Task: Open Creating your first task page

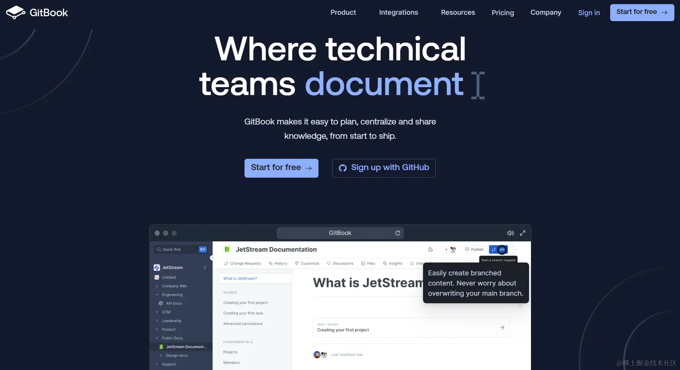Action: (x=243, y=313)
